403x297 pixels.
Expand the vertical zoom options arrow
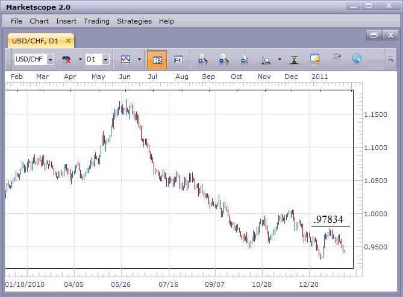tap(280, 60)
